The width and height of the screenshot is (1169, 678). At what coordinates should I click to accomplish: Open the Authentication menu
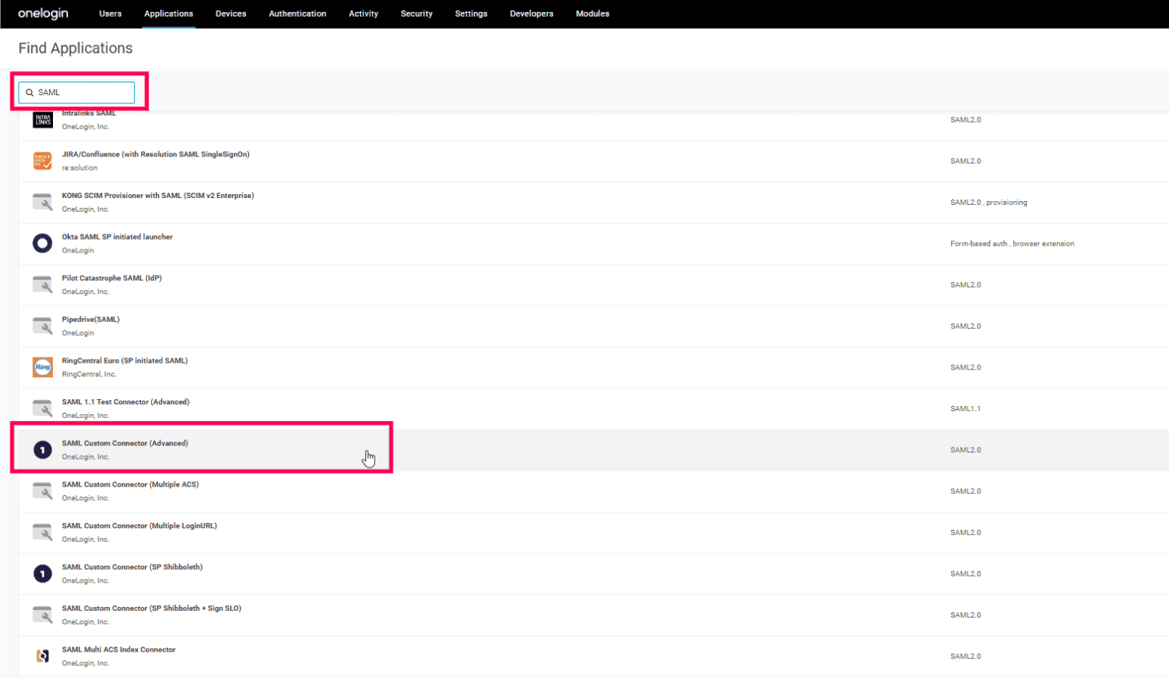[297, 14]
